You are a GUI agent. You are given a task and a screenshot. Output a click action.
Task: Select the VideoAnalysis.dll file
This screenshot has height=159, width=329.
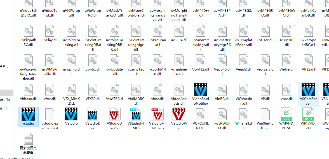[x=179, y=90]
